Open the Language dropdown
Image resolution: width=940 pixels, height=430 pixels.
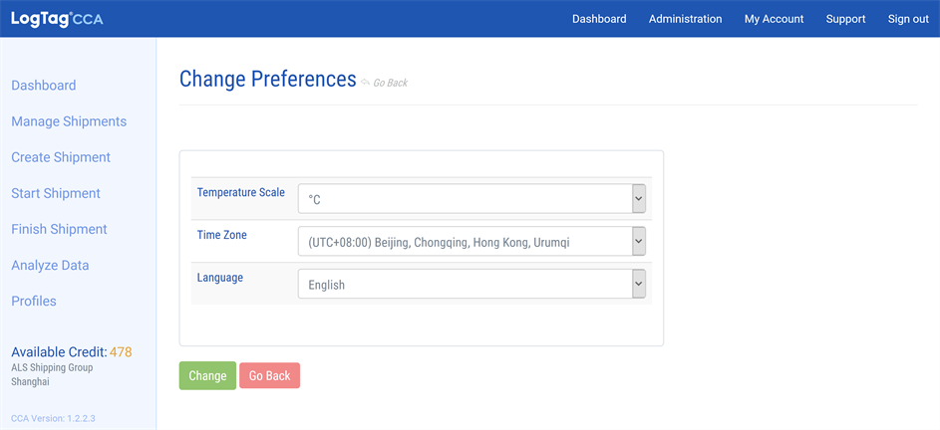pos(471,285)
